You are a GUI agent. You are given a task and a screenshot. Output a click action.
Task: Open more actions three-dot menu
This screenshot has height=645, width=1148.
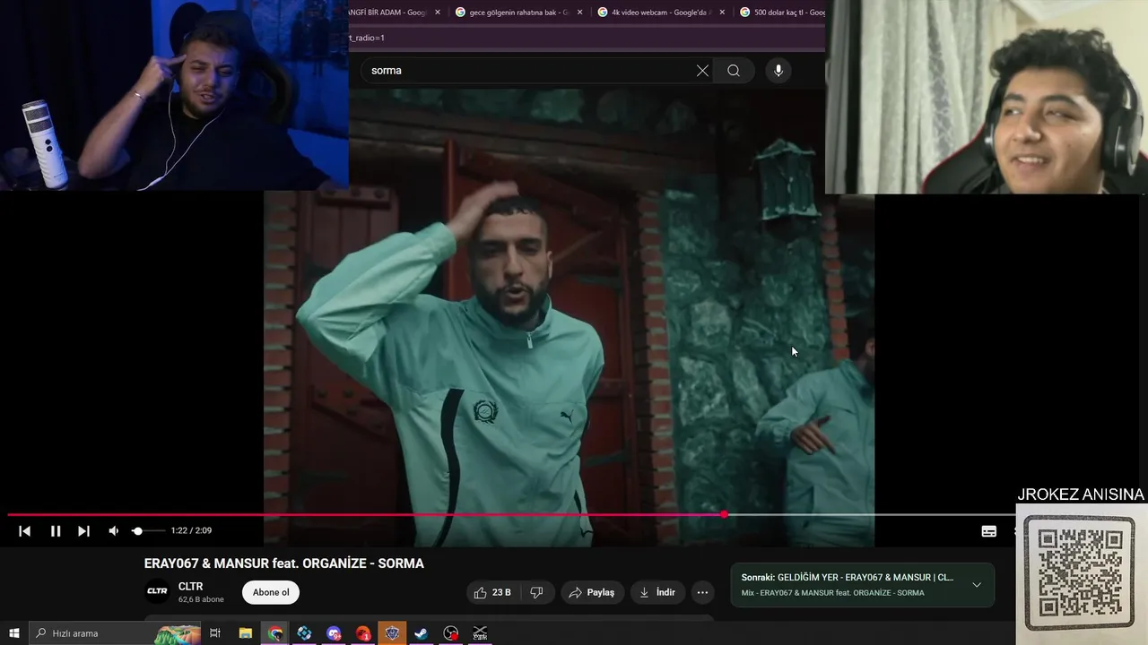coord(702,592)
